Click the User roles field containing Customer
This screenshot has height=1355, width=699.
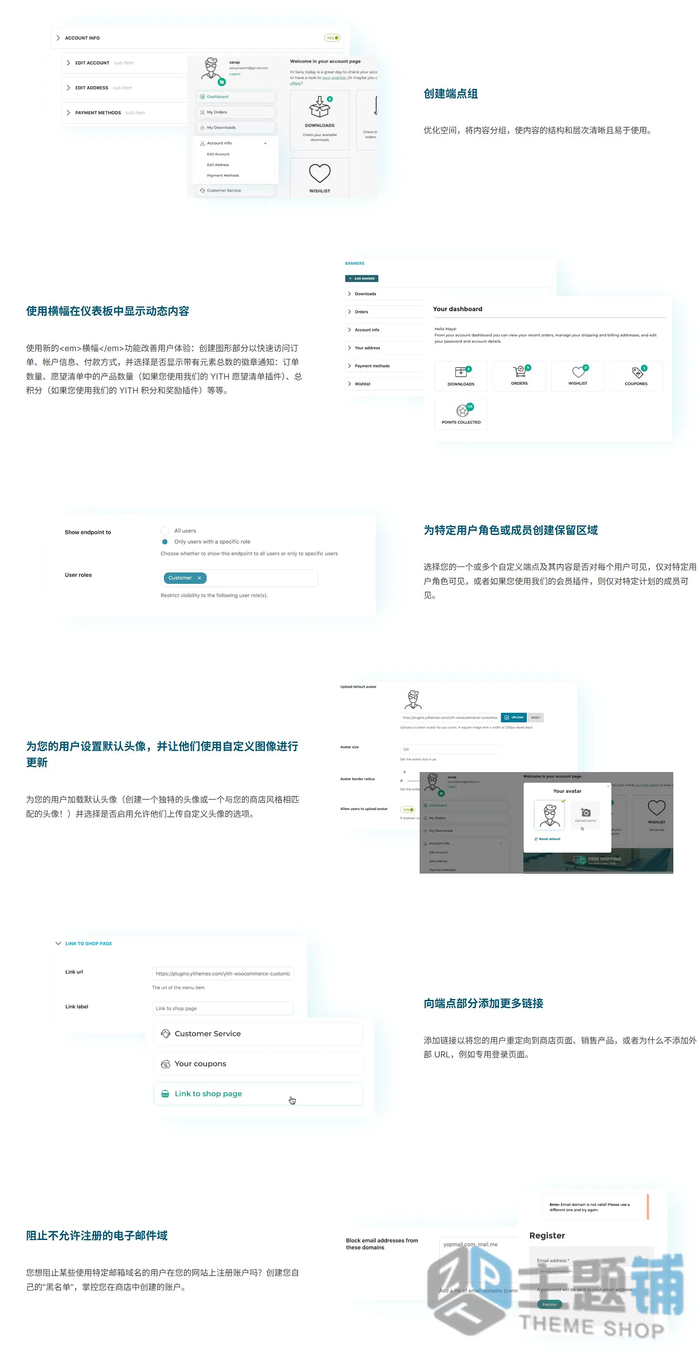(x=239, y=578)
